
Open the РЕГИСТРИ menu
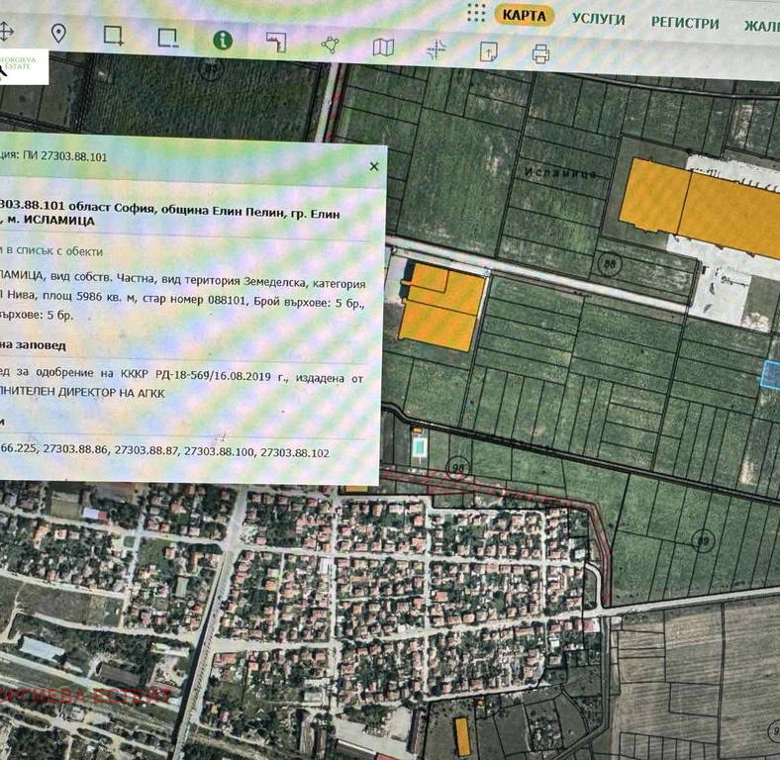(685, 23)
